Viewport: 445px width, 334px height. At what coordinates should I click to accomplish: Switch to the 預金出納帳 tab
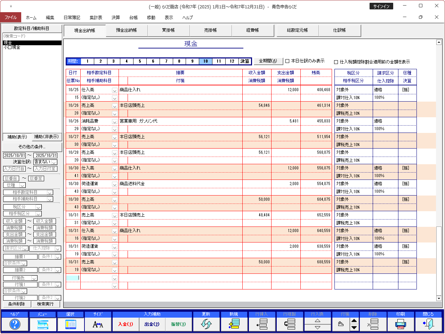tap(127, 30)
